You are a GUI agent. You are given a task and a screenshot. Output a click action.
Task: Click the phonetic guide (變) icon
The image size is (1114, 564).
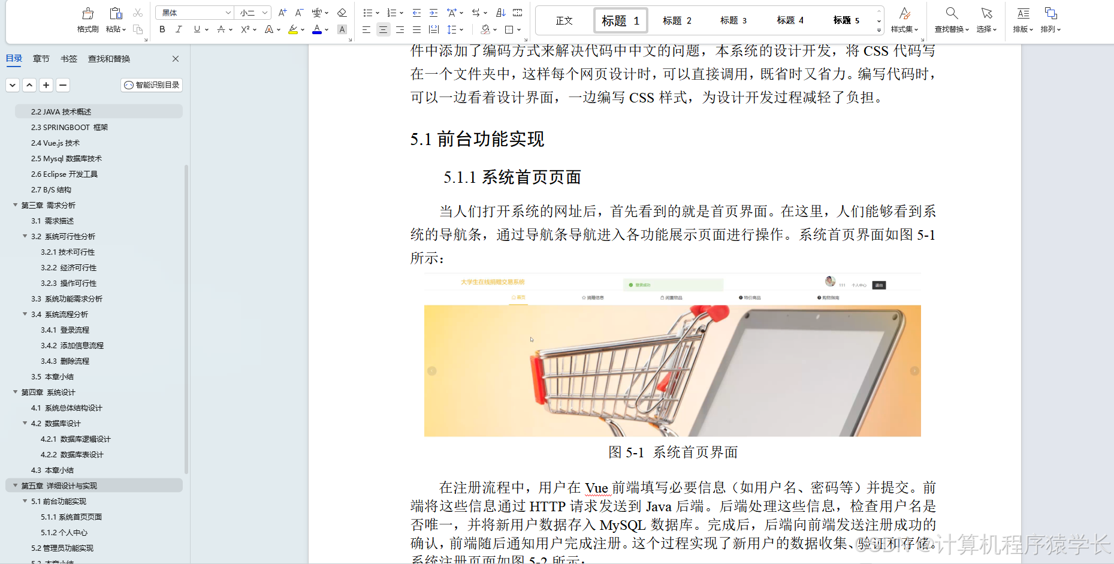point(317,13)
